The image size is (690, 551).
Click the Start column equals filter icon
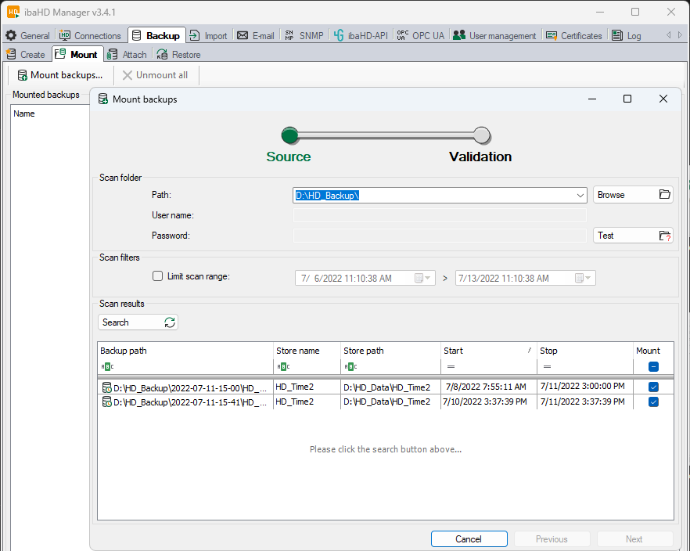(x=451, y=366)
